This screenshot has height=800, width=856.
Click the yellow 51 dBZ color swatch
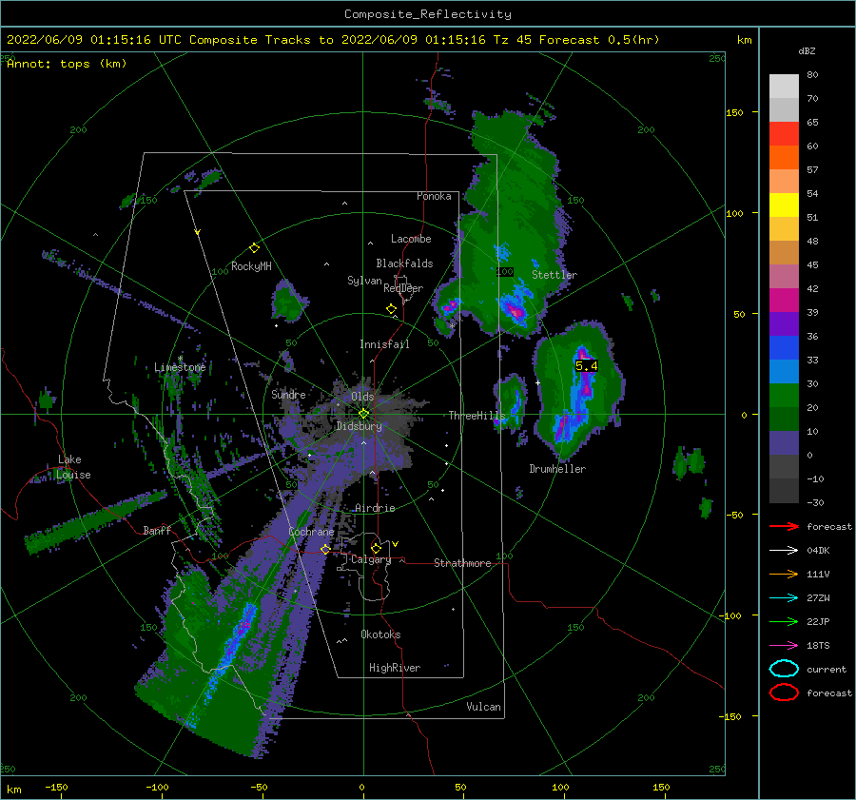pyautogui.click(x=784, y=205)
